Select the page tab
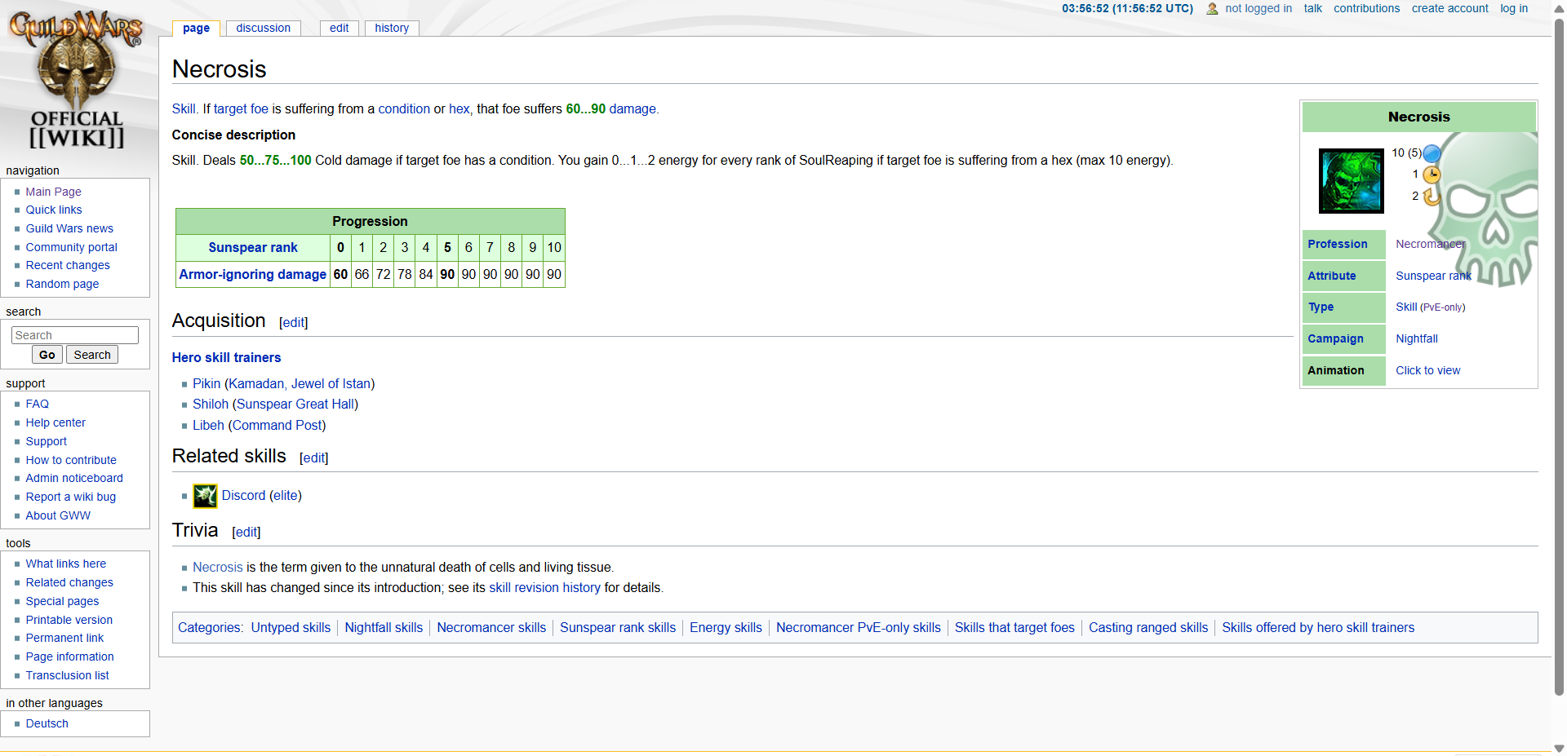Screen dimensions: 1567x756 (196, 28)
